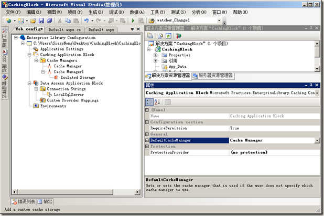
Task: Open the Toolbox side panel icon
Action: coord(4,37)
